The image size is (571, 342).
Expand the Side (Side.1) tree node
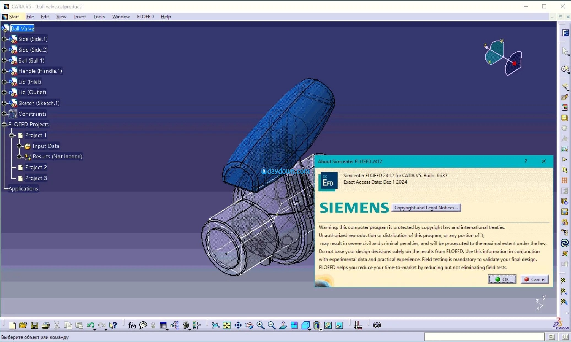[x=4, y=39]
